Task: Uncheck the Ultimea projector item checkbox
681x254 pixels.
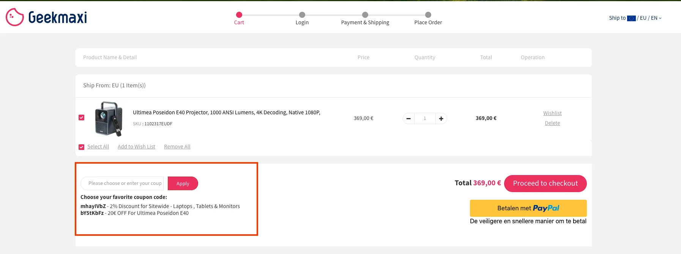Action: pos(81,117)
